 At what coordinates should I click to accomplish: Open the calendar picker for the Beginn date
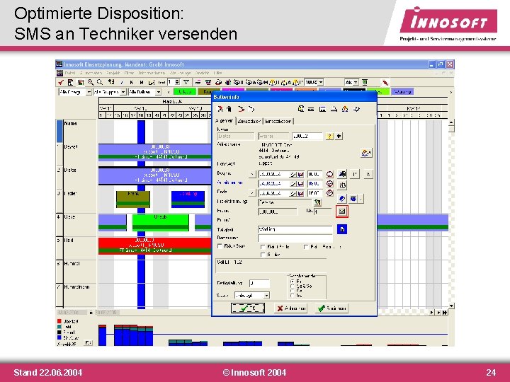tap(301, 175)
